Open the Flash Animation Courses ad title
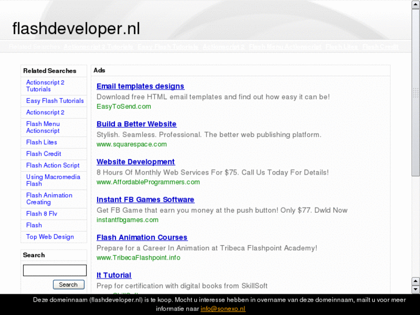 [x=142, y=238]
